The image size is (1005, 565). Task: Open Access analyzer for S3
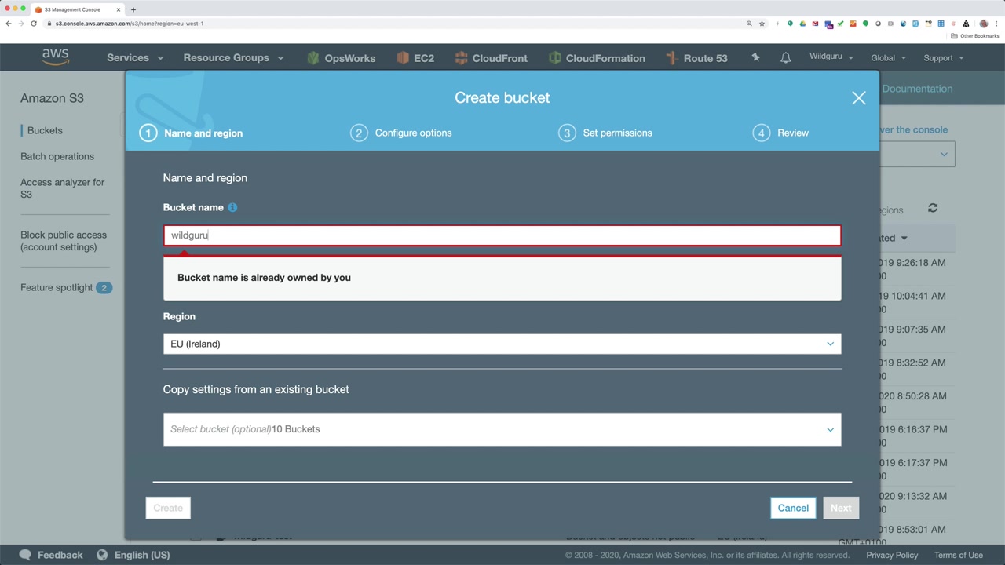coord(63,188)
